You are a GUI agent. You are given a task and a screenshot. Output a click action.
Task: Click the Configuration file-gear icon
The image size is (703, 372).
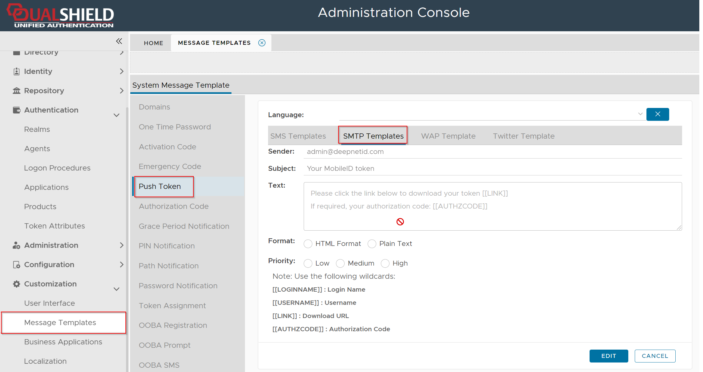click(17, 265)
